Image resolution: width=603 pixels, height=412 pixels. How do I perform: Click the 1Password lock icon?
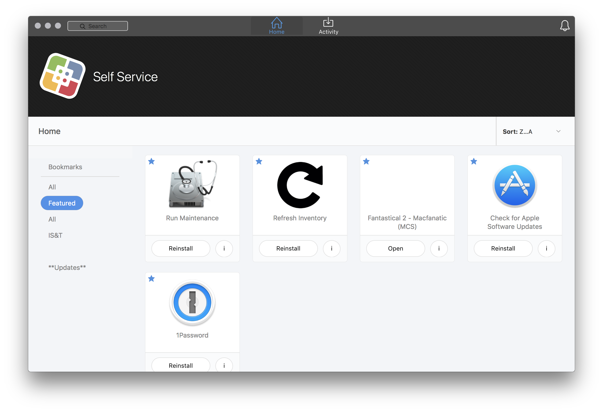click(192, 302)
